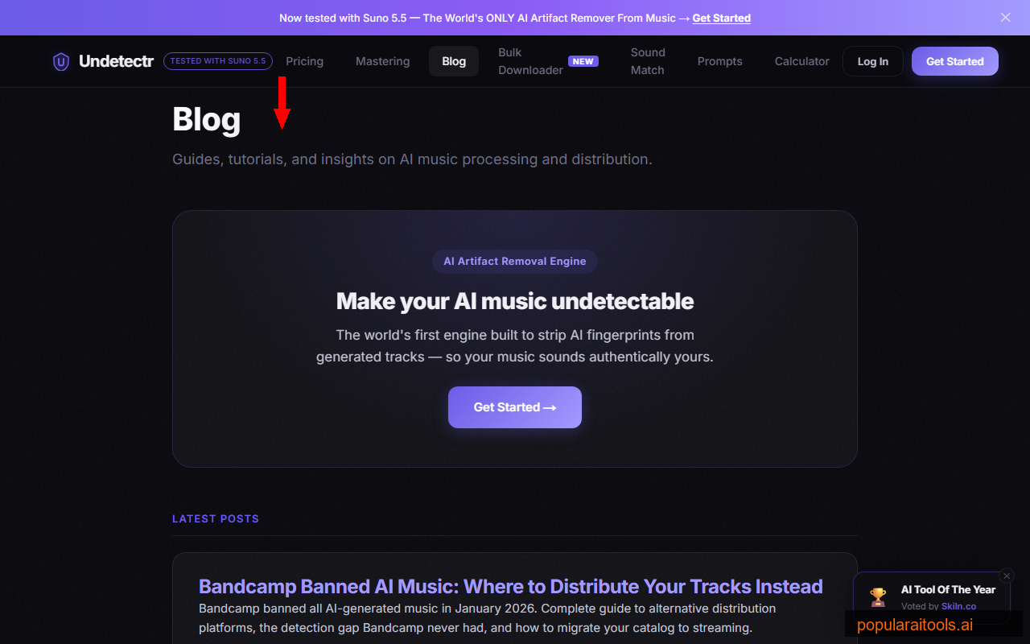Click the NEW badge next to Bulk Downloader
Screen dimensions: 1030x644
click(583, 60)
